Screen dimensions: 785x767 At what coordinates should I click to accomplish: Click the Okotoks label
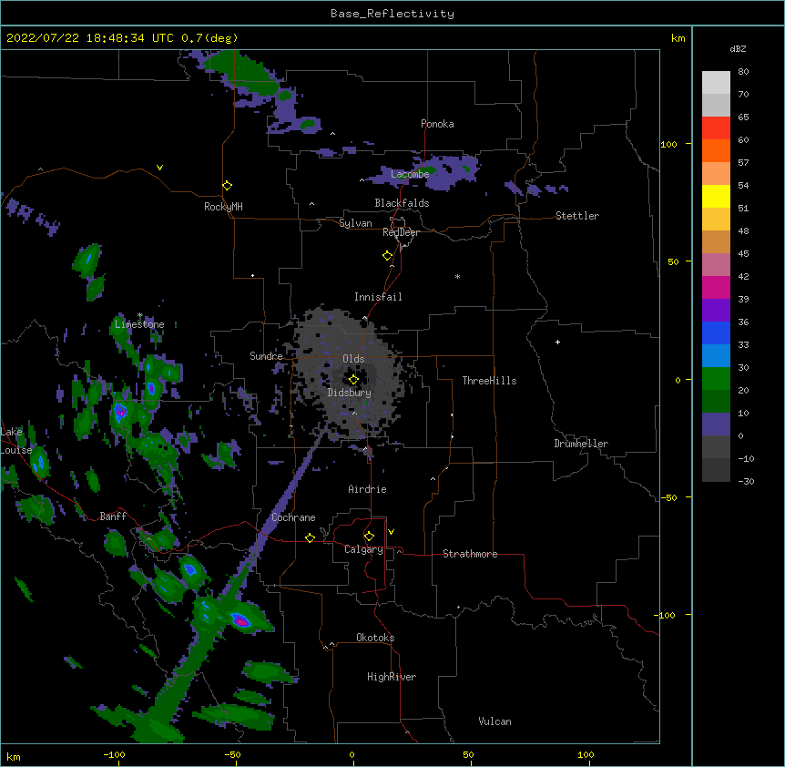click(375, 638)
